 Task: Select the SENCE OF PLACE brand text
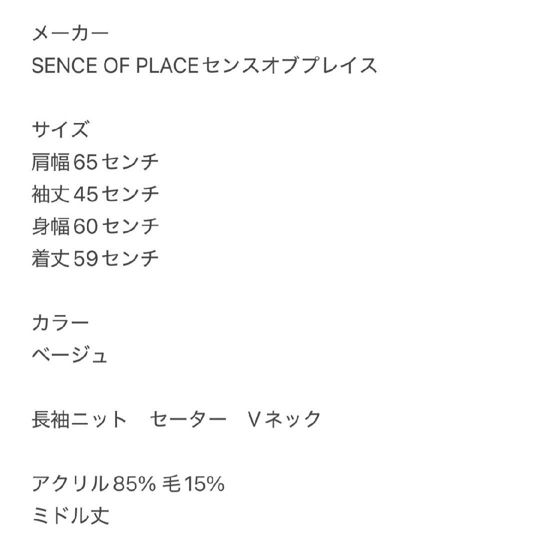pos(115,65)
